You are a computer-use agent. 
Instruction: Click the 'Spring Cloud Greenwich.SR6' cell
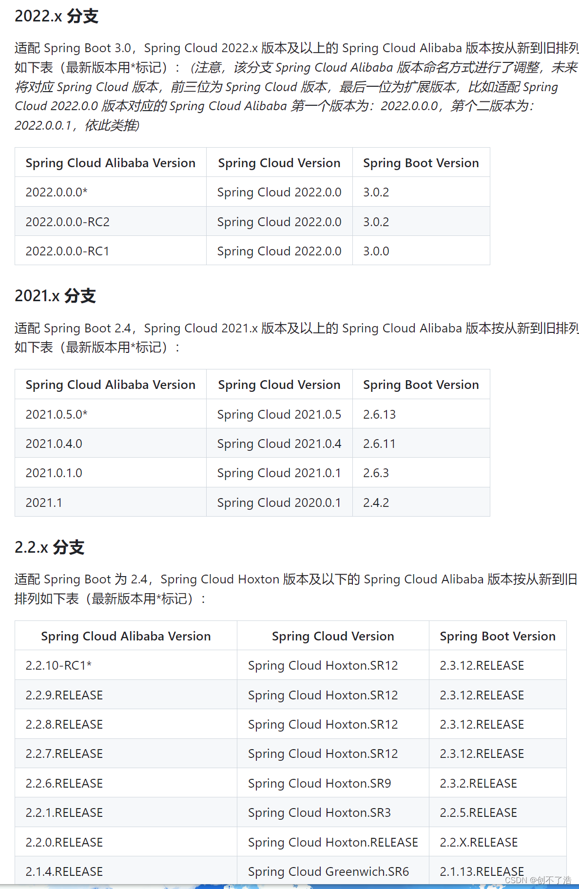coord(333,871)
